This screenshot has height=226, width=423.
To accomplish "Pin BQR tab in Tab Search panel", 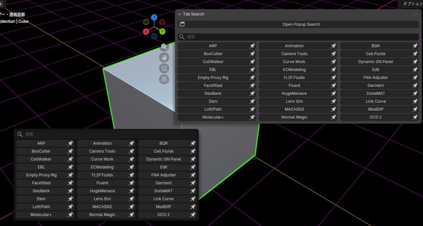I will coord(415,46).
